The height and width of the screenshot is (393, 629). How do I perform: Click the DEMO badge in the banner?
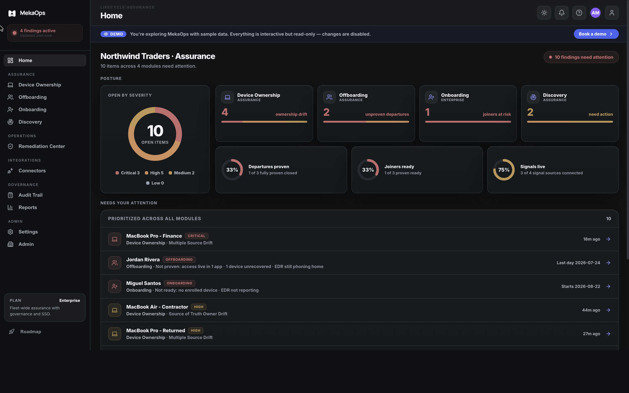point(113,34)
